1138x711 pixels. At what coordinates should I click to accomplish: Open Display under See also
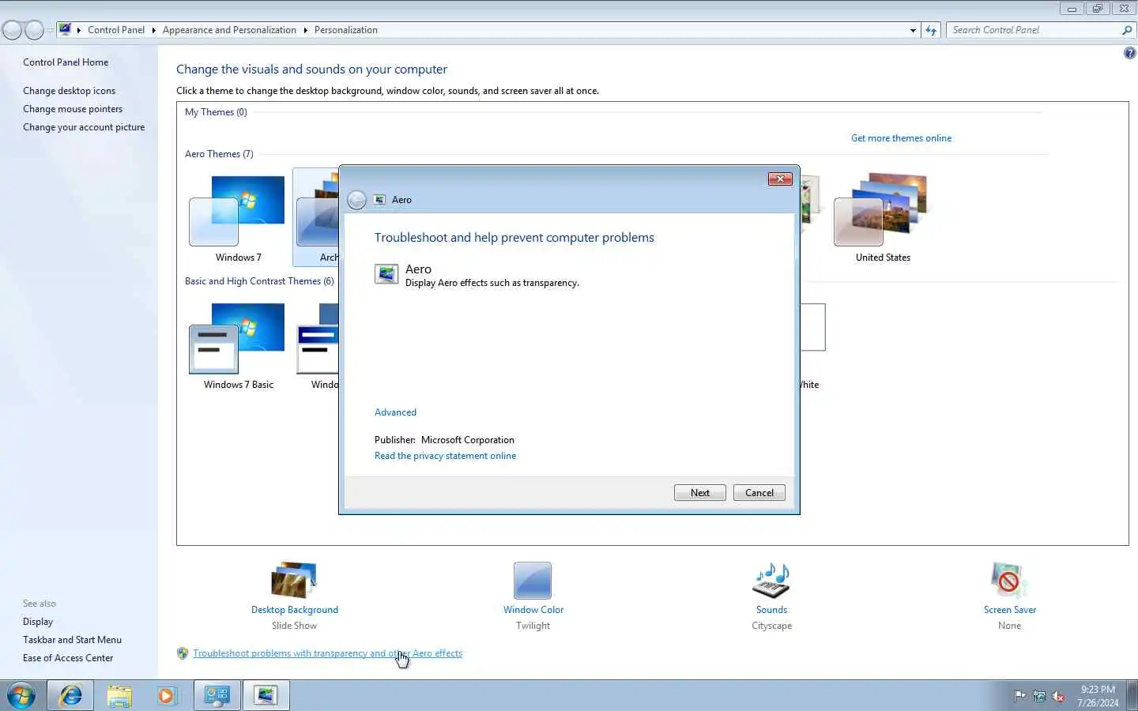38,622
